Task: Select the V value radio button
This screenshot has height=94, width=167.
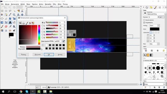Action: pos(43,28)
